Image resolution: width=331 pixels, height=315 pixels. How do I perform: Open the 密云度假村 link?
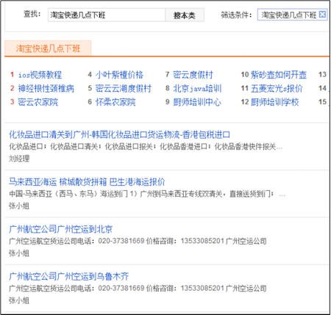click(193, 75)
